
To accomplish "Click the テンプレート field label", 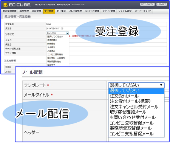I will 35,85.
